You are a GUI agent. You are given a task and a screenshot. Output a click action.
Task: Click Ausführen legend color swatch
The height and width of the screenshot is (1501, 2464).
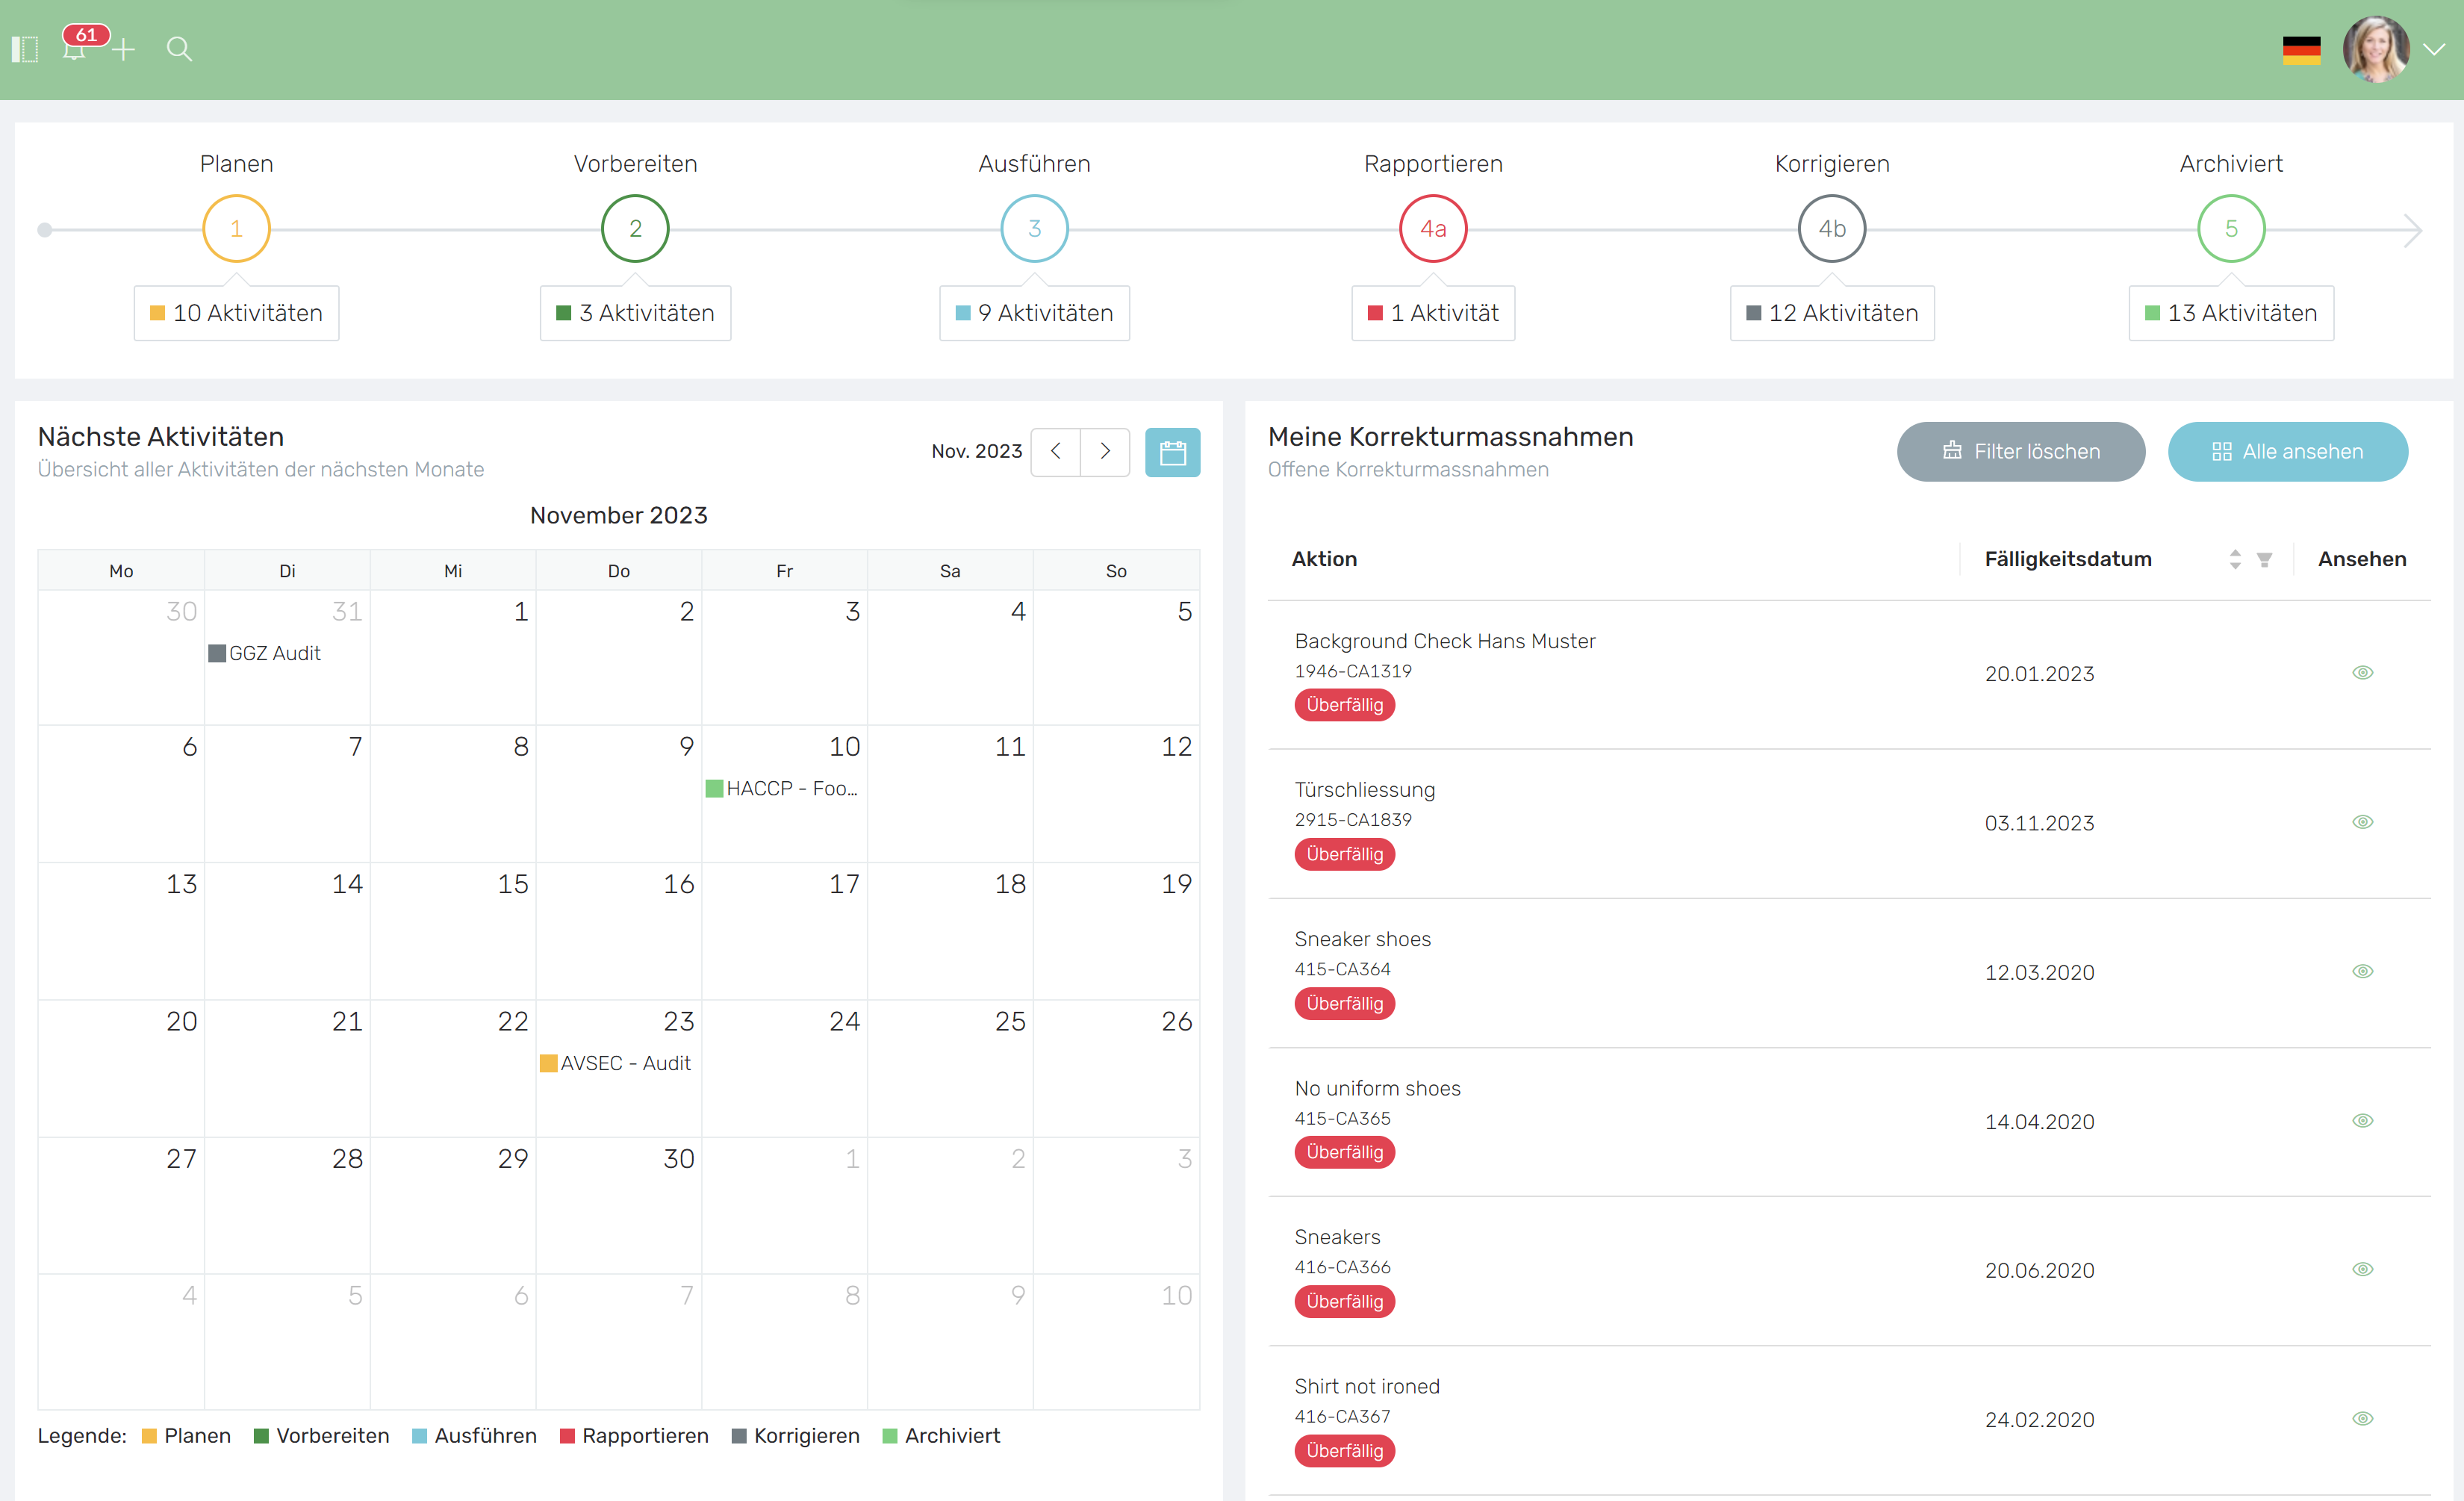click(x=419, y=1436)
